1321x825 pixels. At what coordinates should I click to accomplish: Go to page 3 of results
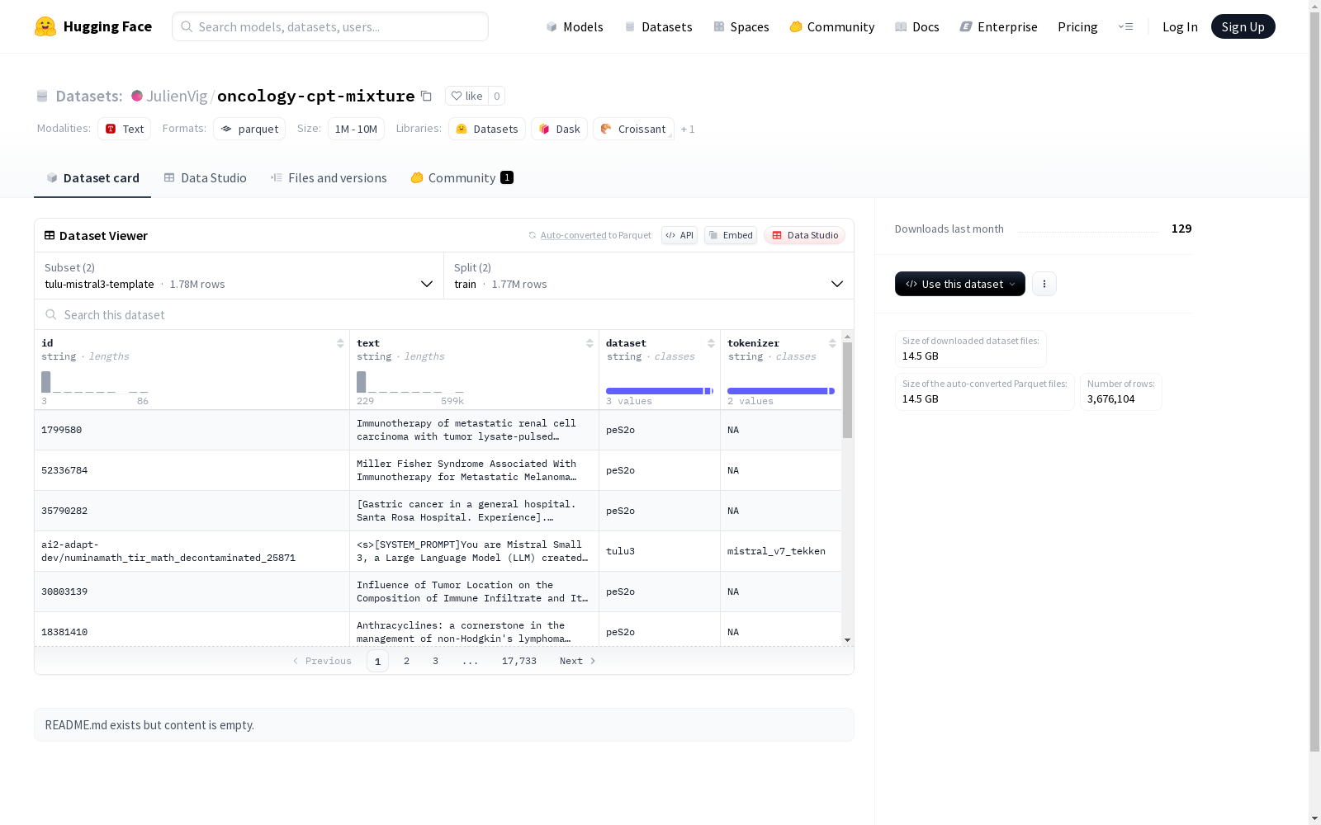click(x=435, y=661)
